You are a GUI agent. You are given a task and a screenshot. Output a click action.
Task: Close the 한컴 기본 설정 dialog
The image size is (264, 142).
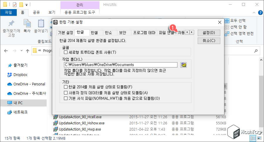(219, 22)
